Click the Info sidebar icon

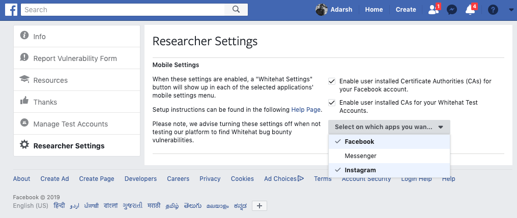pyautogui.click(x=24, y=35)
